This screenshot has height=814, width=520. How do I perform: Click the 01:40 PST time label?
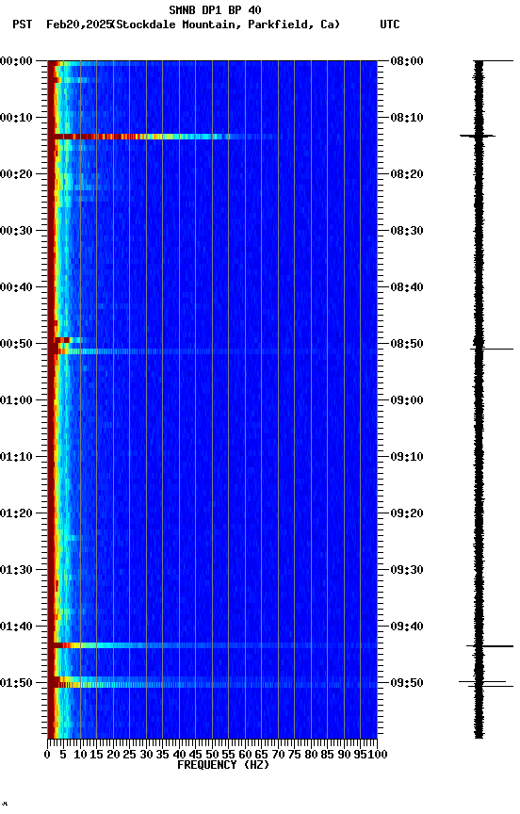pyautogui.click(x=16, y=627)
